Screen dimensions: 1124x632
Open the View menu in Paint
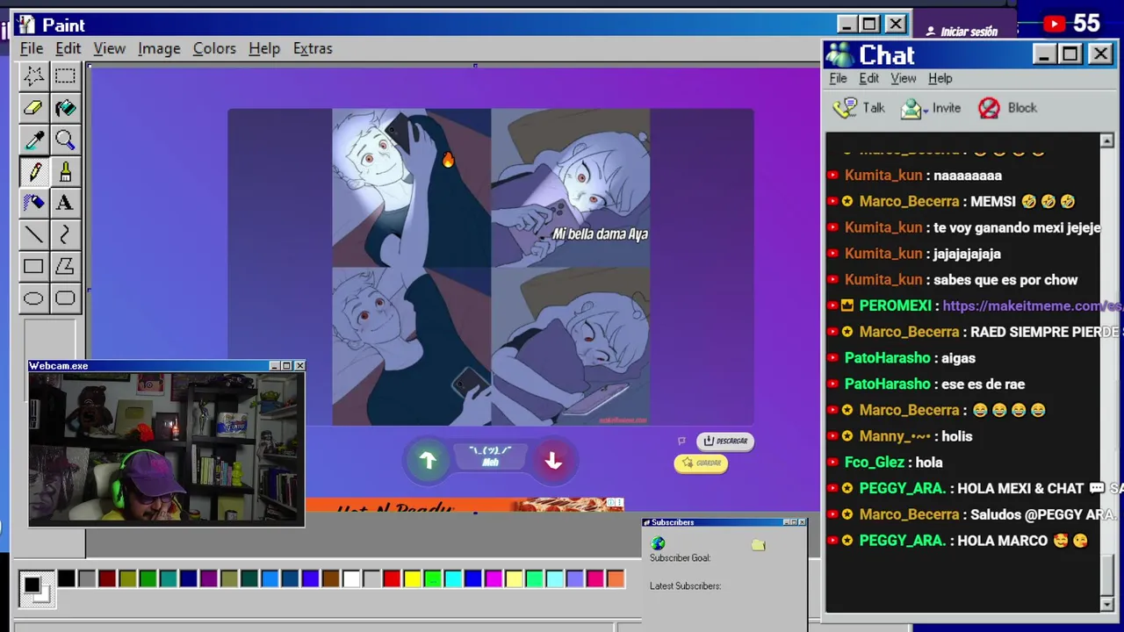point(109,48)
